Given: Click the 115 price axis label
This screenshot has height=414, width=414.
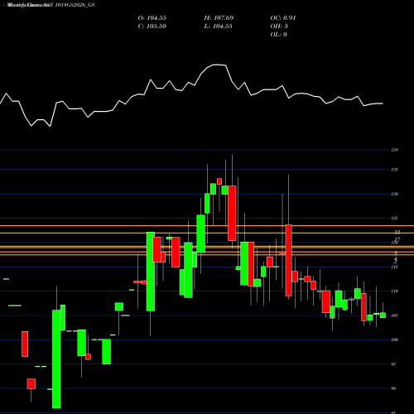Looking at the screenshot, I should tap(395, 267).
